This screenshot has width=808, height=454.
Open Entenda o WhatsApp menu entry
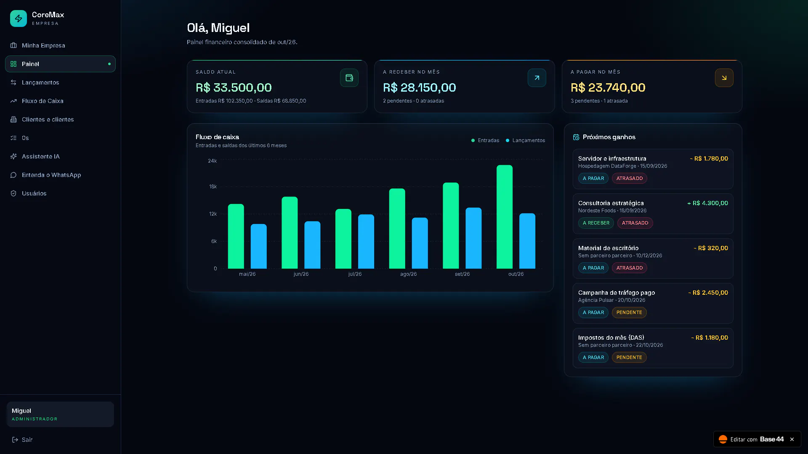[60, 175]
